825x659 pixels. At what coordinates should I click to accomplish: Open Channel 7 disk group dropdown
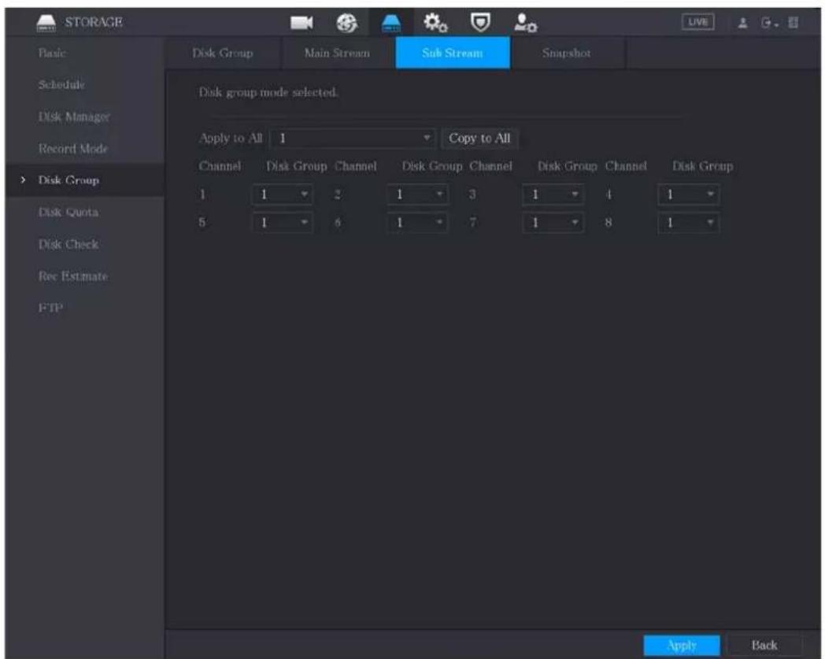coord(553,223)
